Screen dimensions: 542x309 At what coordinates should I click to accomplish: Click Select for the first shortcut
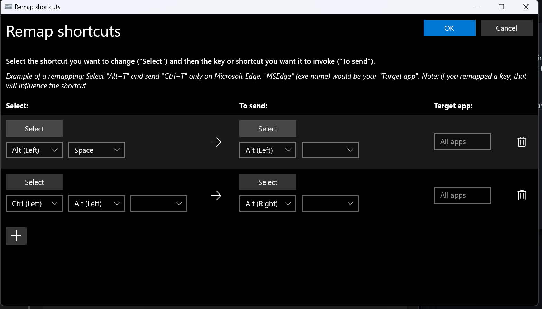pos(34,128)
